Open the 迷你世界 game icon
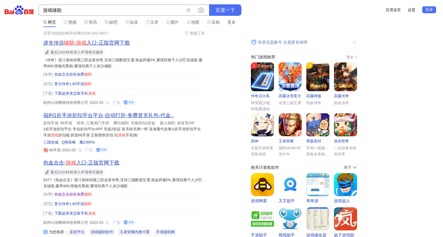 click(346, 125)
